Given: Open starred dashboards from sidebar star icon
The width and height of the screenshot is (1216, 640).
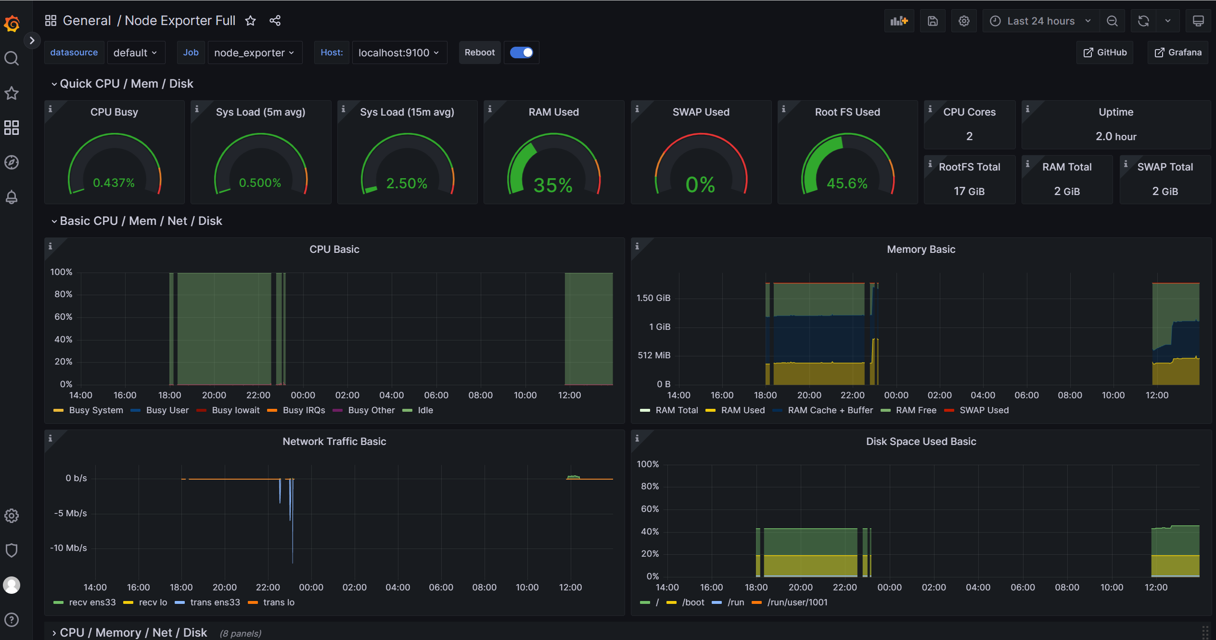Looking at the screenshot, I should 12,93.
